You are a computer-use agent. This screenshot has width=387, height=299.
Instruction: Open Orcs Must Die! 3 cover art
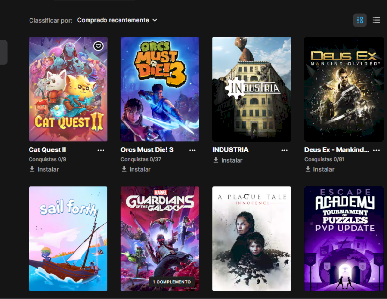point(160,89)
